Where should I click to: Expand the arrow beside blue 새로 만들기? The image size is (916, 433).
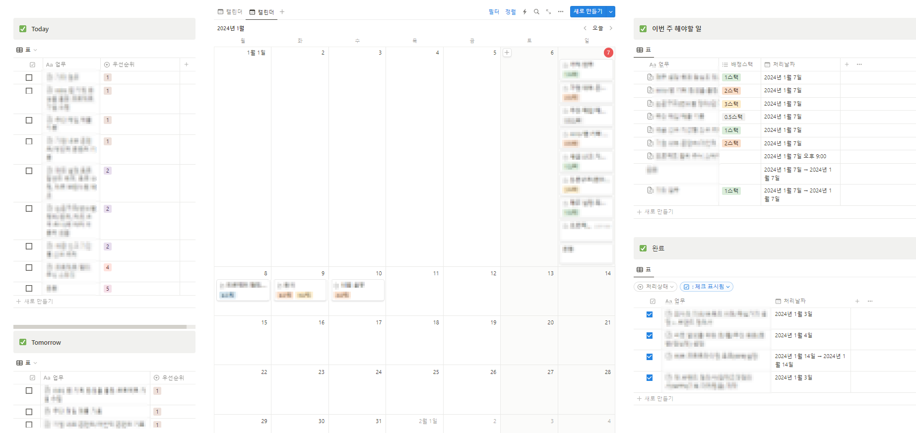coord(611,11)
